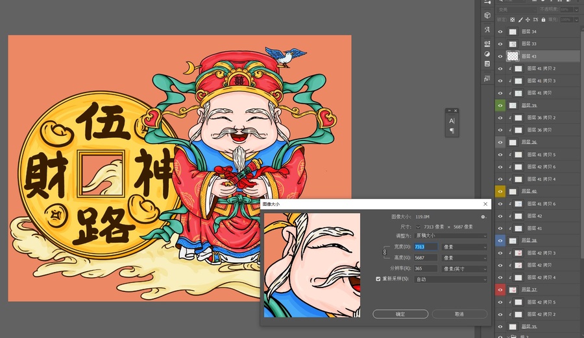Select layer row 图层 41 拷贝 6
This screenshot has height=338, width=584.
coord(537,204)
